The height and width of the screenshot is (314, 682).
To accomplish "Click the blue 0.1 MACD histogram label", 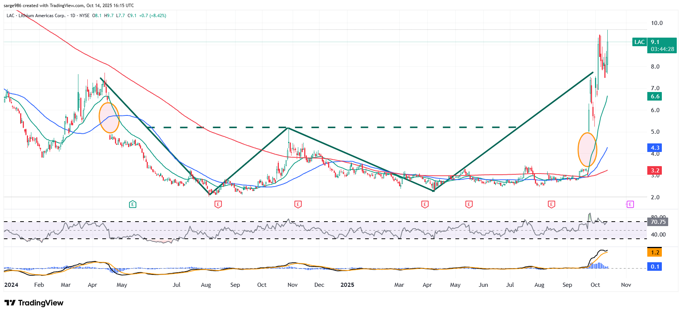I will [655, 267].
